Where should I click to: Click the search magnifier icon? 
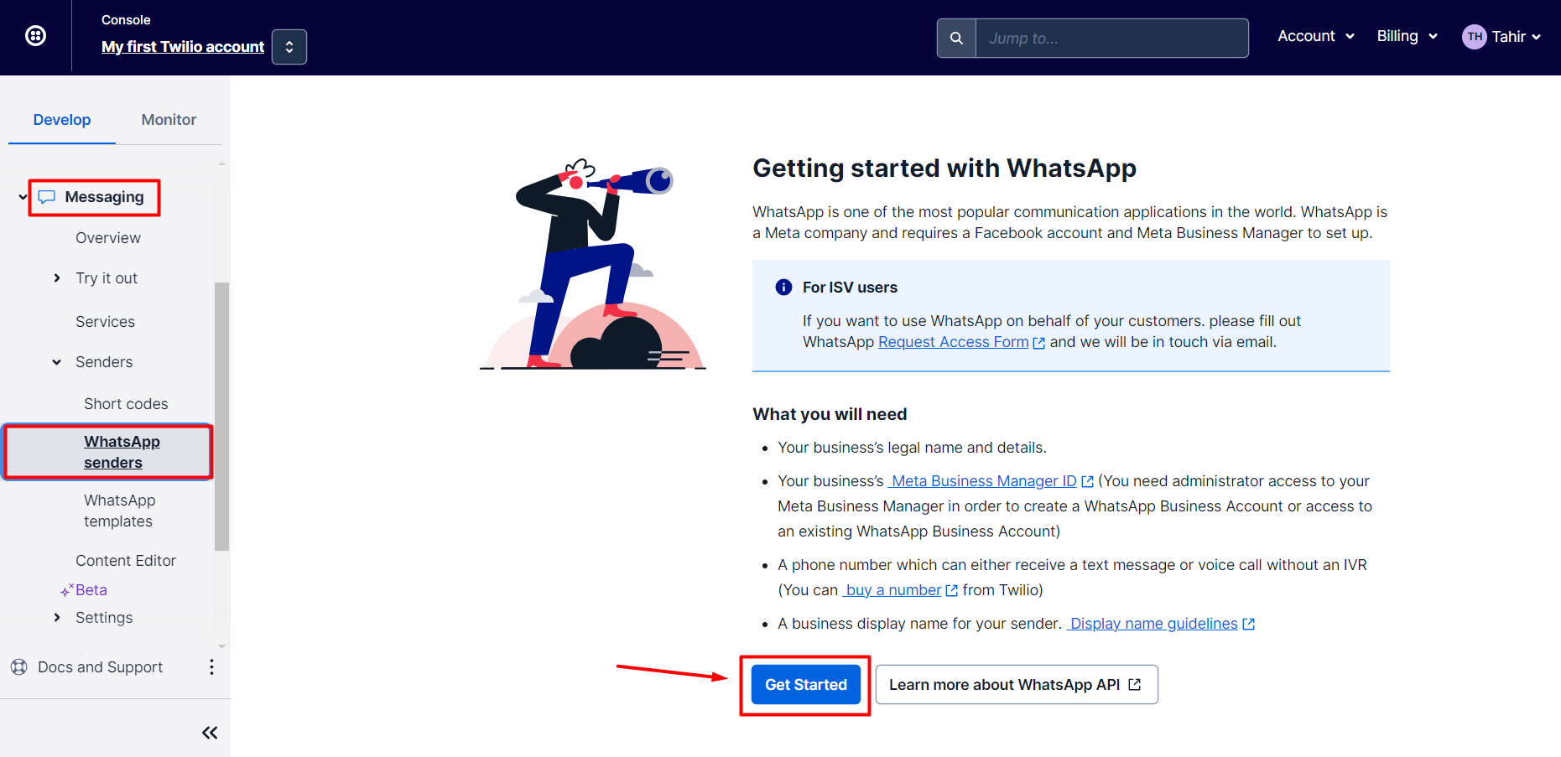click(x=956, y=38)
